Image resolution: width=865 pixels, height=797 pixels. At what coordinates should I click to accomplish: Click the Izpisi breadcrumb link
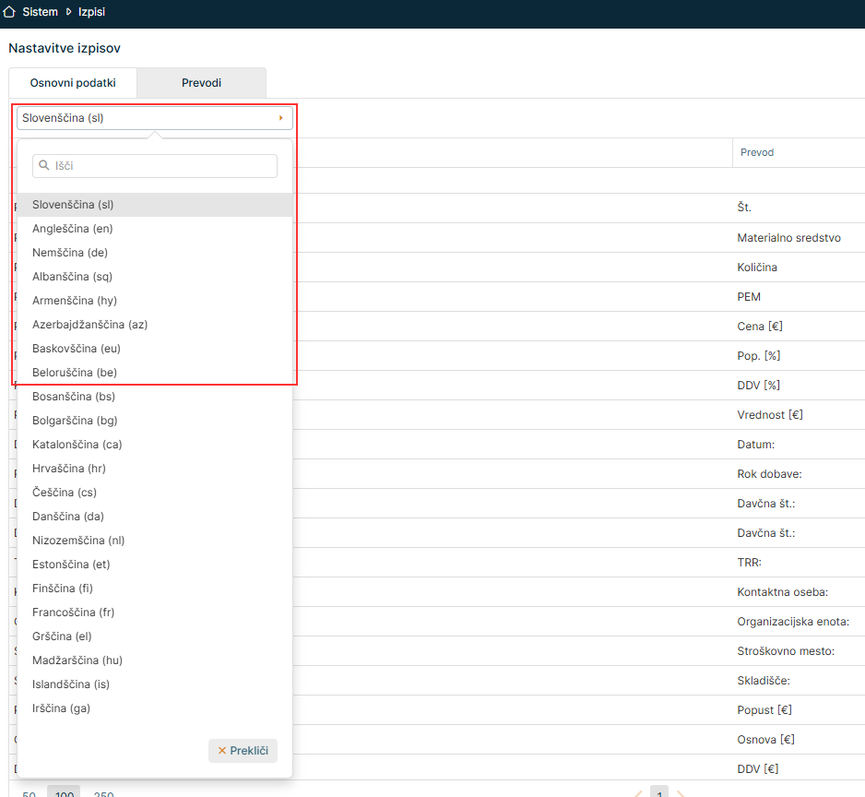click(x=92, y=12)
